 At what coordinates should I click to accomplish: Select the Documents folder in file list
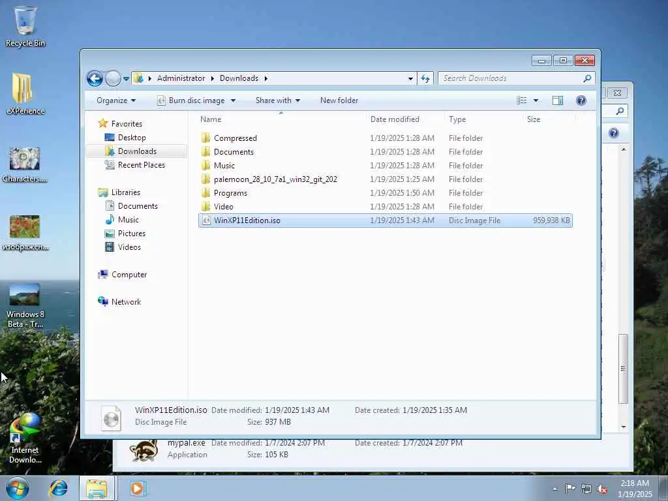pos(234,152)
